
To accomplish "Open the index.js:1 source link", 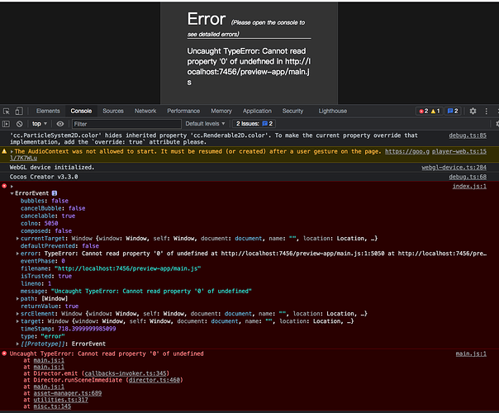I will point(469,187).
